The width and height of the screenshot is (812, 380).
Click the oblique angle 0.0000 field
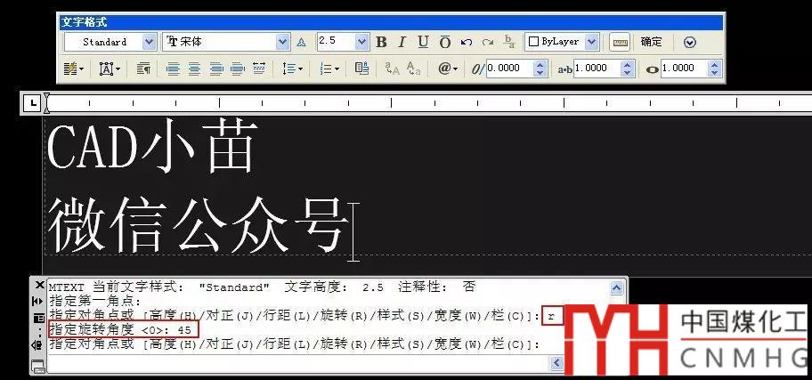point(509,69)
